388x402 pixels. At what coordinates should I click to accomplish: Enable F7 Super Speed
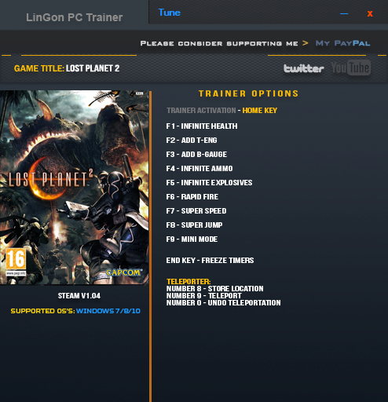pos(196,211)
